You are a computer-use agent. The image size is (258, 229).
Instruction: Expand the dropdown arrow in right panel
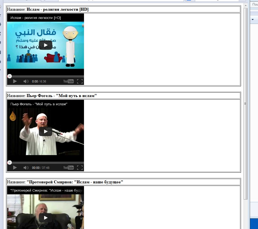pos(253,20)
